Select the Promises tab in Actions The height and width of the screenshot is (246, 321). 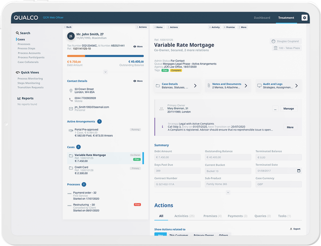pos(212,216)
